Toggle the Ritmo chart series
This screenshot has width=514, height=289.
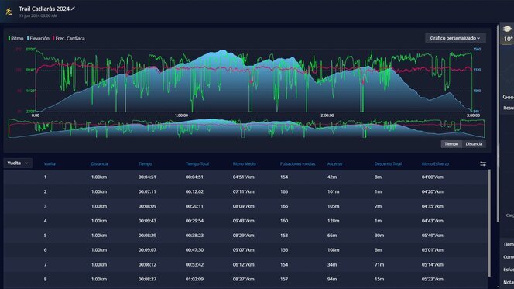[x=16, y=39]
